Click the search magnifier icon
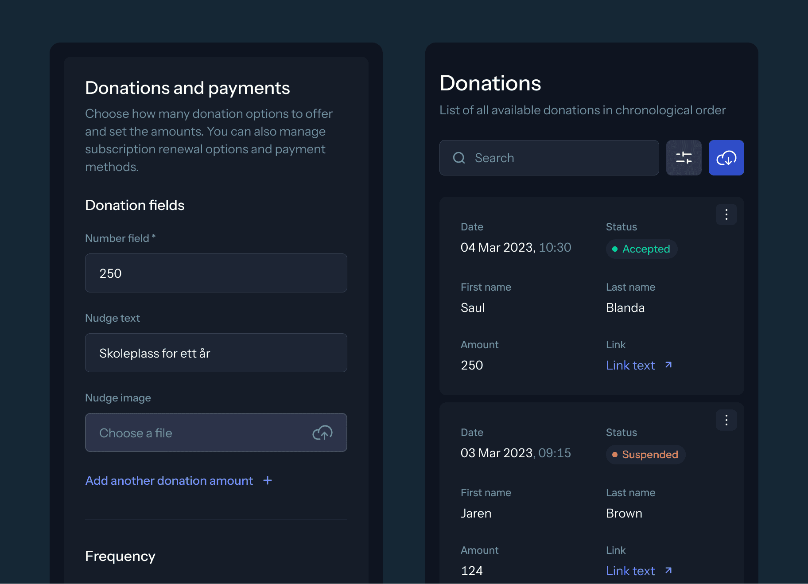This screenshot has height=584, width=808. click(459, 158)
